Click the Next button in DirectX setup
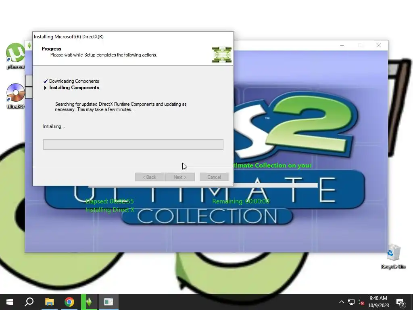The image size is (413, 310). coord(180,177)
